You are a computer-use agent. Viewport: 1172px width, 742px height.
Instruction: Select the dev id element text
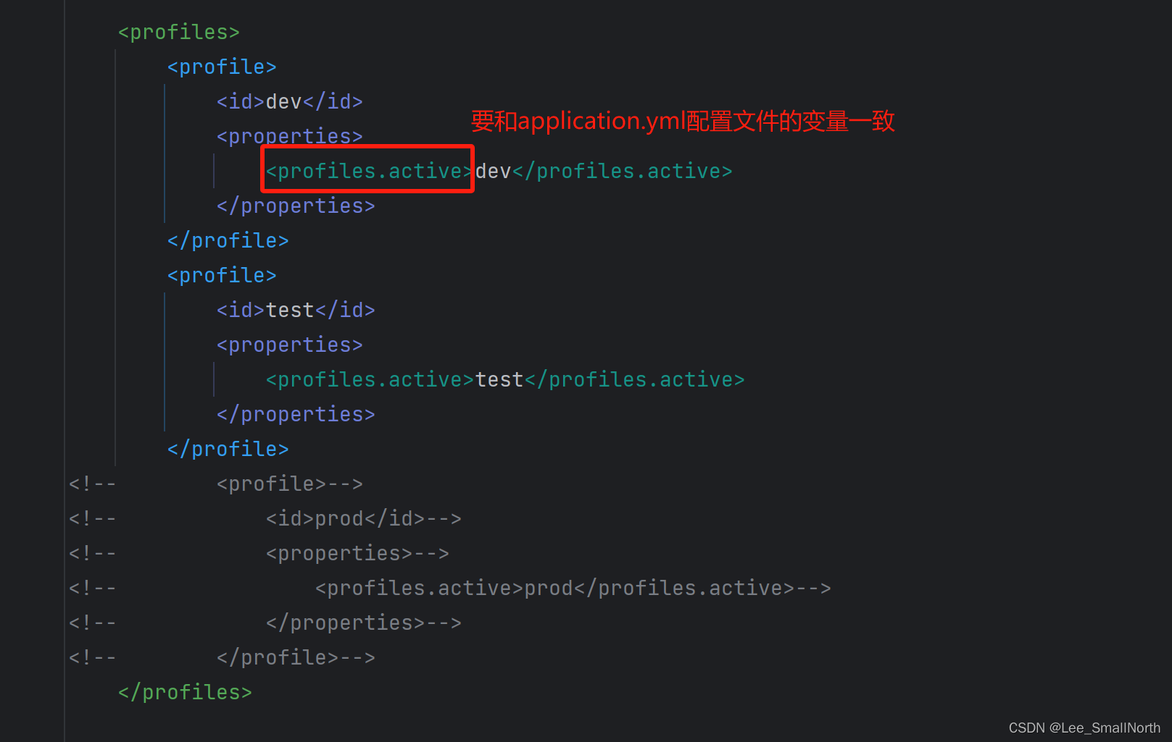point(289,101)
